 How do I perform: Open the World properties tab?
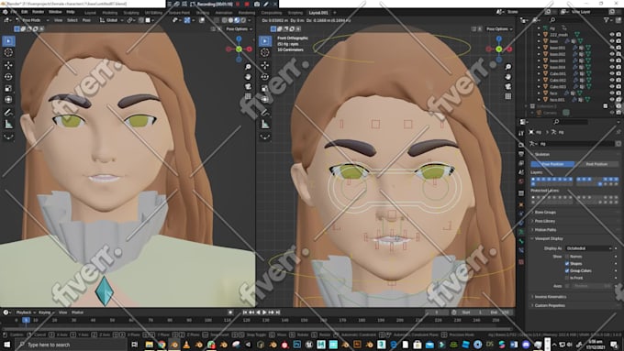point(521,181)
